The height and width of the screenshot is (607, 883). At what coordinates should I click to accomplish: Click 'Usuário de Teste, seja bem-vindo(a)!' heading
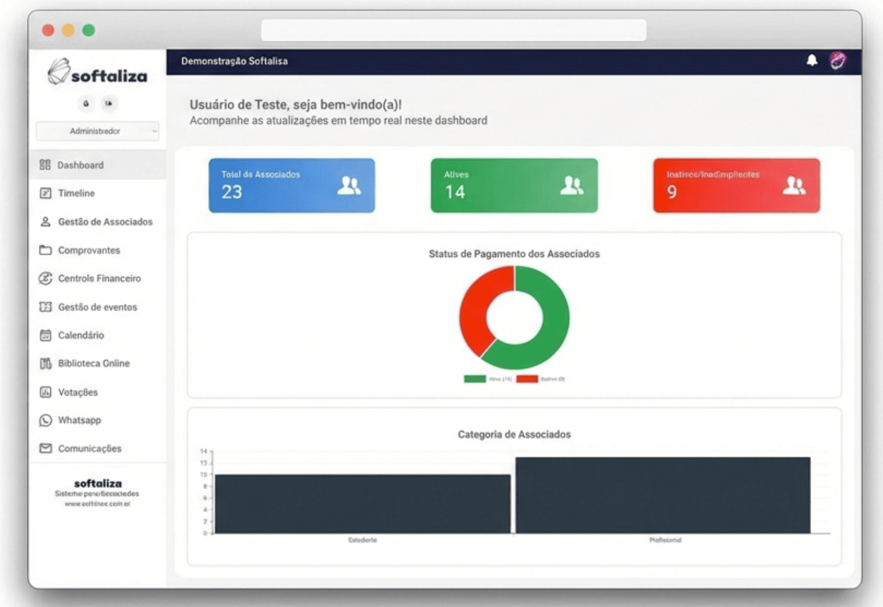[296, 104]
